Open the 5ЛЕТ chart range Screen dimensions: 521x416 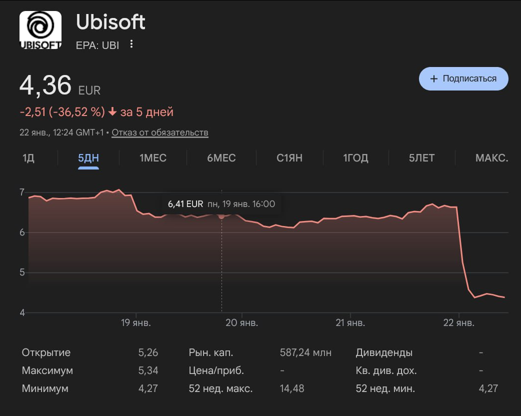pos(421,158)
